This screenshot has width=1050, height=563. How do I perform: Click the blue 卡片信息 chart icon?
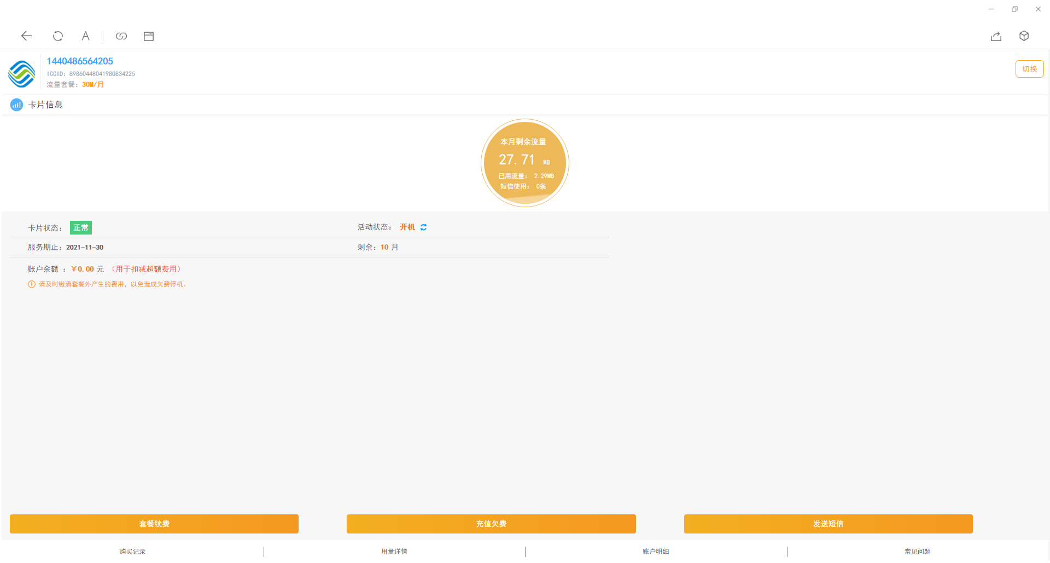(x=16, y=105)
